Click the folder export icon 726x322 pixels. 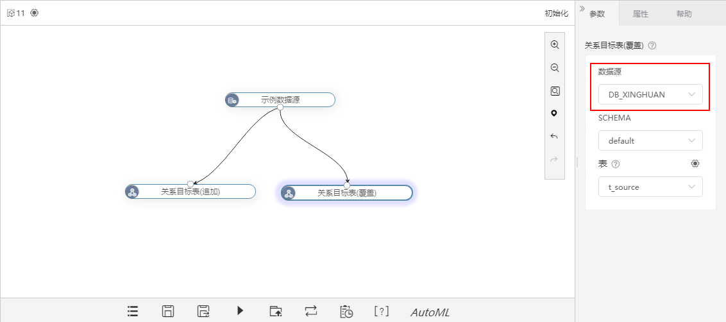point(276,311)
